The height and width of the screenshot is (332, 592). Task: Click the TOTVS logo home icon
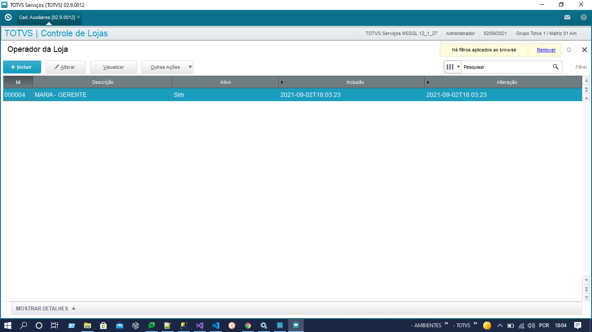[8, 17]
